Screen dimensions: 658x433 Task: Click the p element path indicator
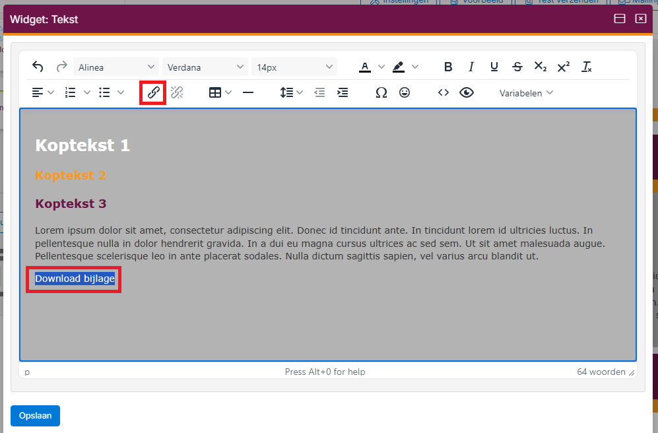tap(27, 372)
